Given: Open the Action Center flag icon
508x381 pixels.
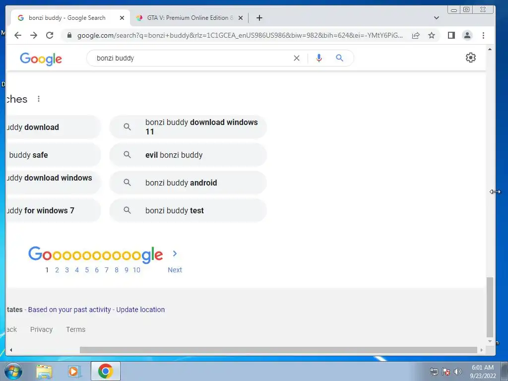Looking at the screenshot, I should [x=446, y=372].
